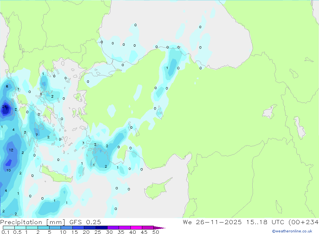Open the weatheronline.co.uk copyright link
This screenshot has width=319, height=234.
292,231
